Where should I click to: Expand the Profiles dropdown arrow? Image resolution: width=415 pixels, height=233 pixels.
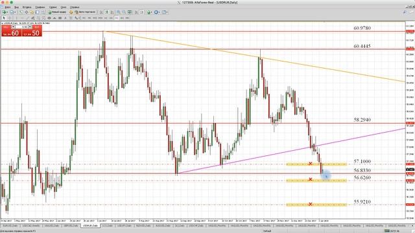(15, 12)
